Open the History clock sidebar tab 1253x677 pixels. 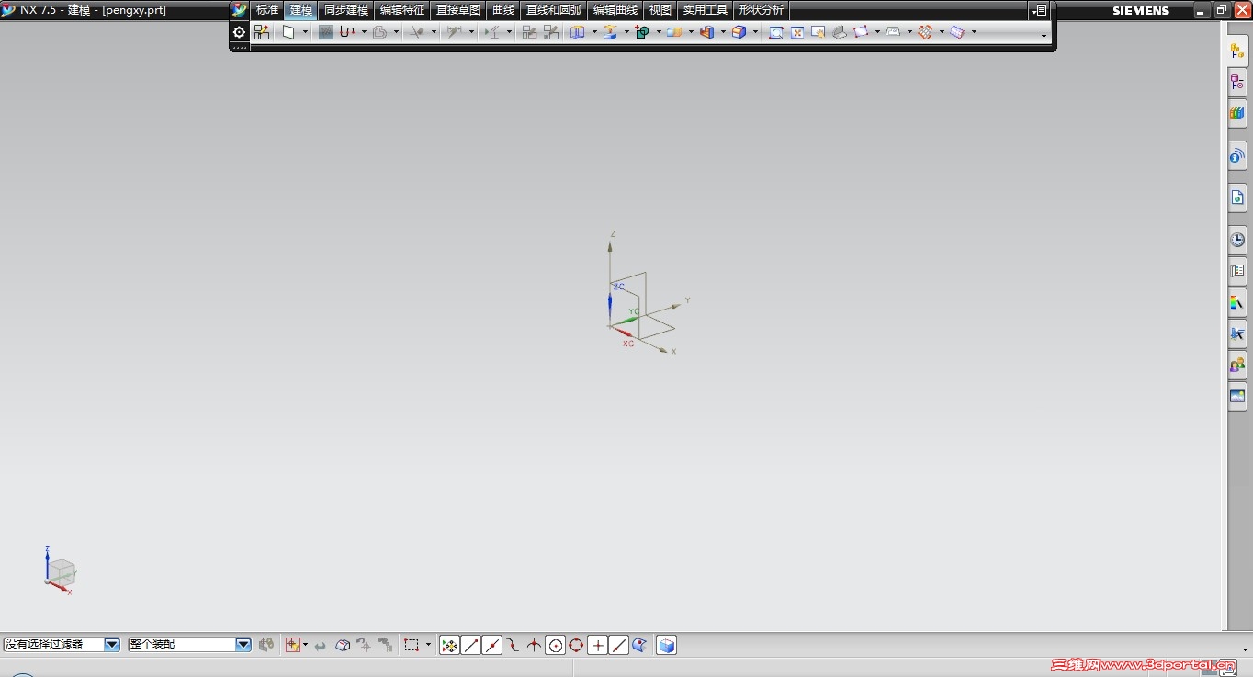click(x=1237, y=240)
